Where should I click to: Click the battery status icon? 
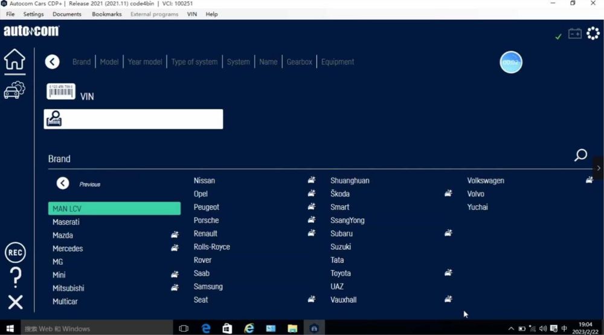[x=575, y=34]
